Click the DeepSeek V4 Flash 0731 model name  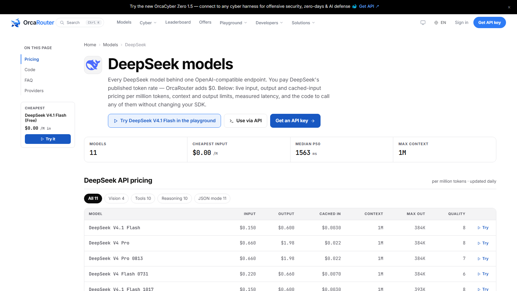(119, 274)
